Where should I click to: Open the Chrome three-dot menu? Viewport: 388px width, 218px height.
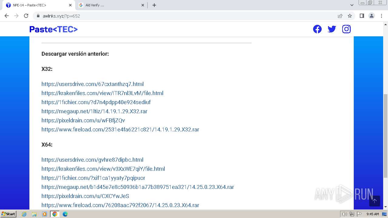point(381,16)
